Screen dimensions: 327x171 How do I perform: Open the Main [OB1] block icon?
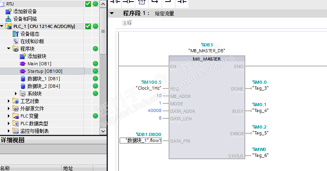tap(23, 64)
